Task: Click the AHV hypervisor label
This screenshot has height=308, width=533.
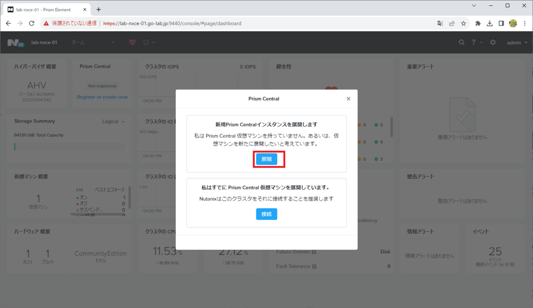Action: 37,85
